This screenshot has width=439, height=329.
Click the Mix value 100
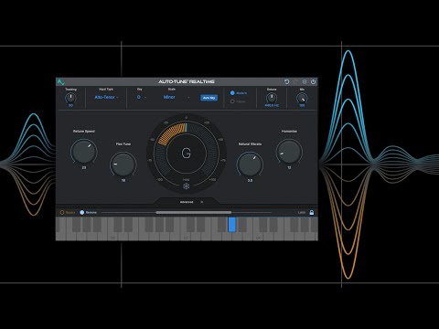click(302, 105)
